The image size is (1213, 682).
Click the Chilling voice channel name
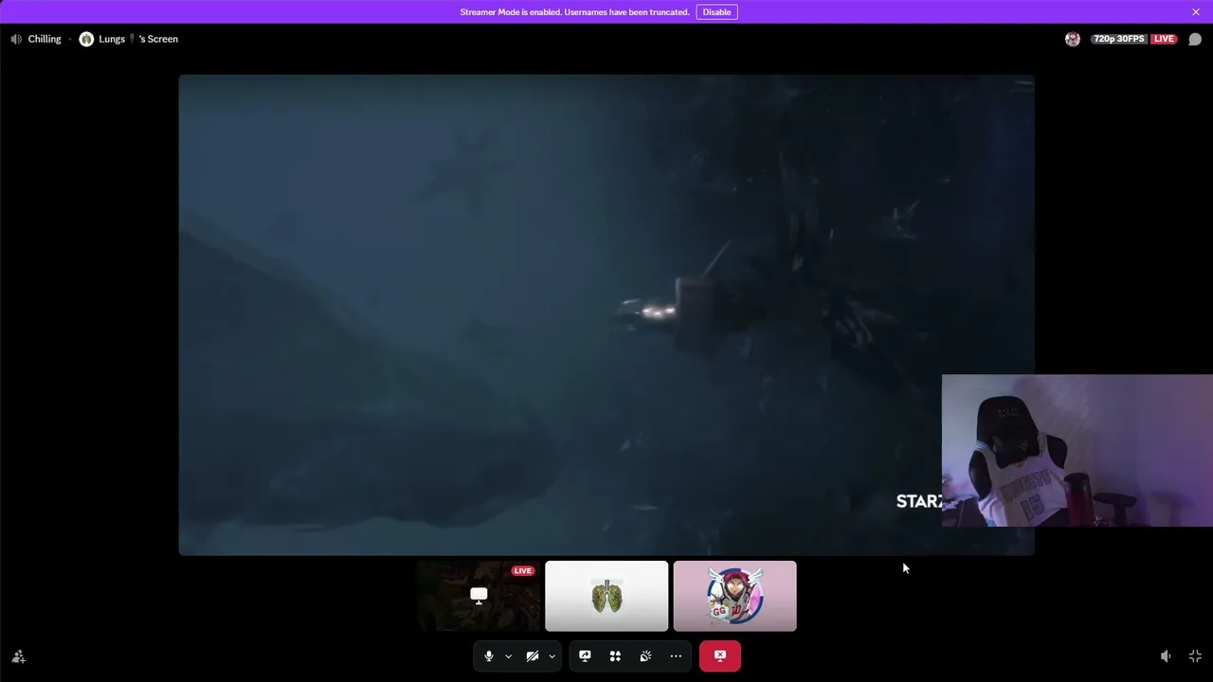(45, 39)
